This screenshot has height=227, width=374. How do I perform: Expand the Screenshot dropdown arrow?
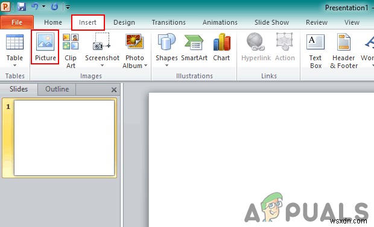click(102, 65)
